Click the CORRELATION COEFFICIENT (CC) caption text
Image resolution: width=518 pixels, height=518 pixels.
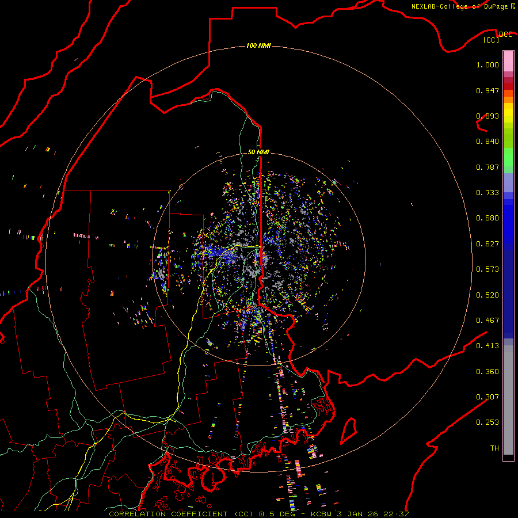click(x=181, y=514)
